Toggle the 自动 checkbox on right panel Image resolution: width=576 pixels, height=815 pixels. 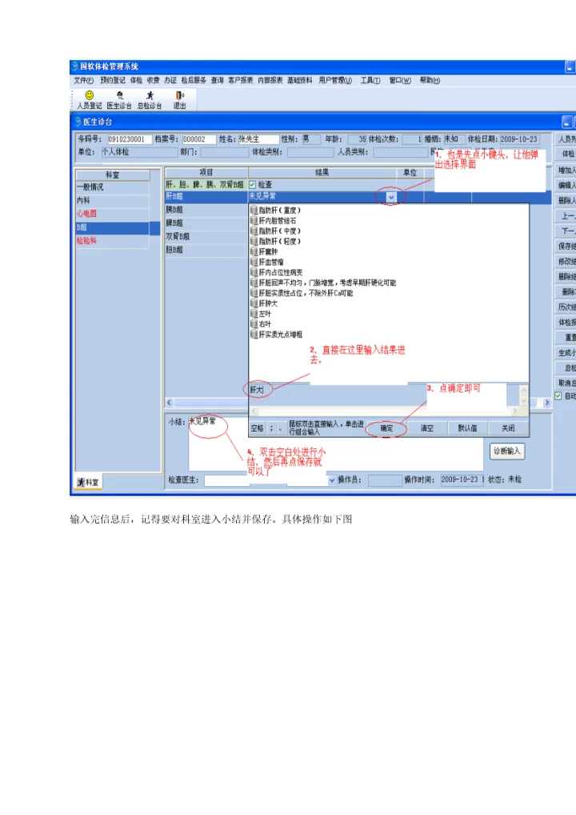coord(558,395)
